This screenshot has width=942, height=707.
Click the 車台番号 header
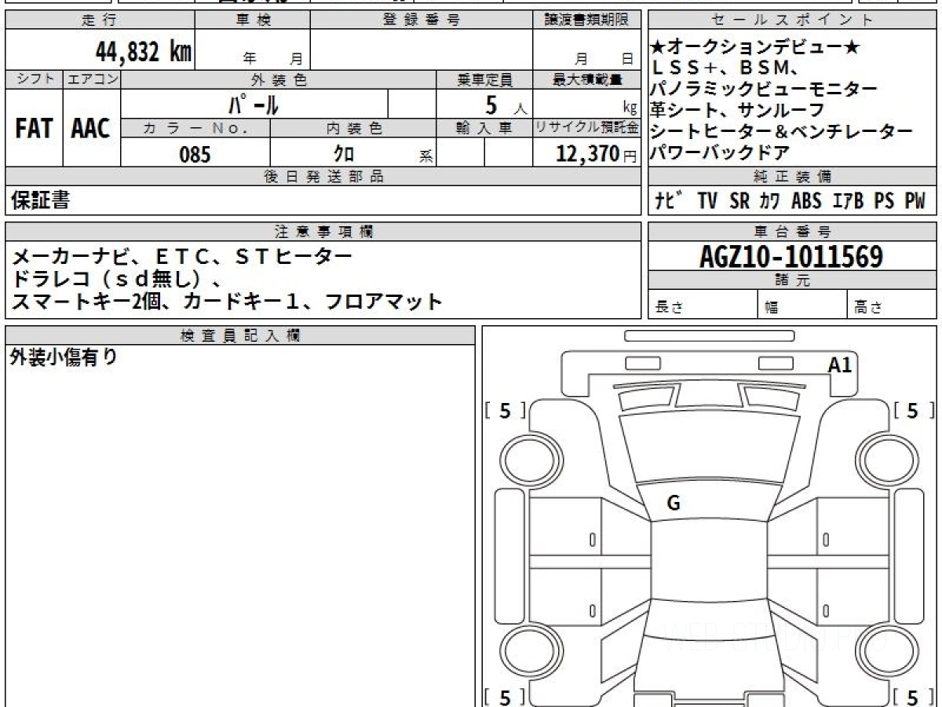791,231
